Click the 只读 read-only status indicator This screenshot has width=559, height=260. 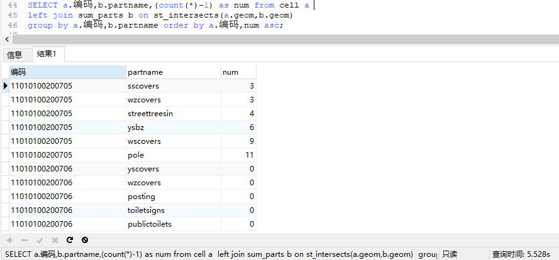449,254
